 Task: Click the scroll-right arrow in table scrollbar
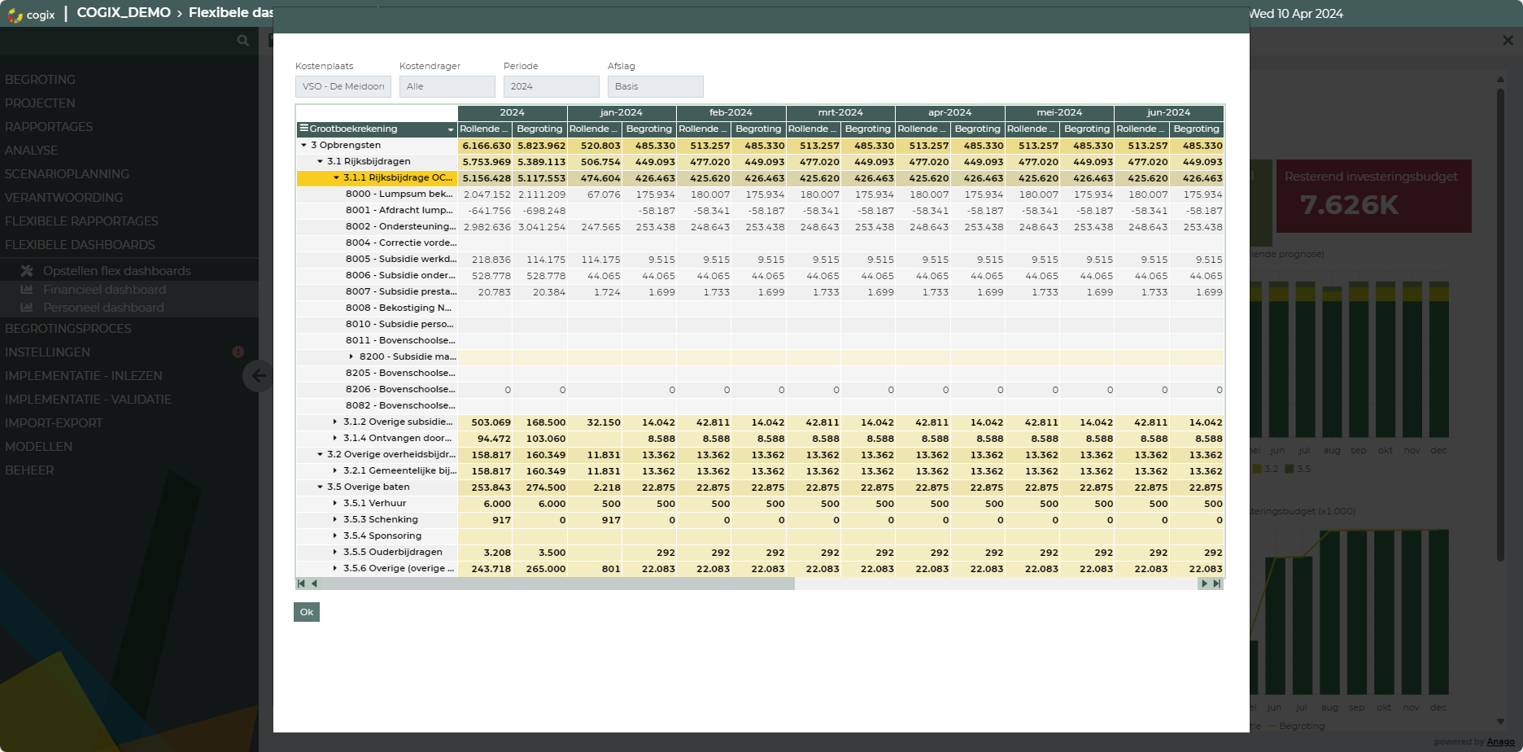tap(1204, 584)
